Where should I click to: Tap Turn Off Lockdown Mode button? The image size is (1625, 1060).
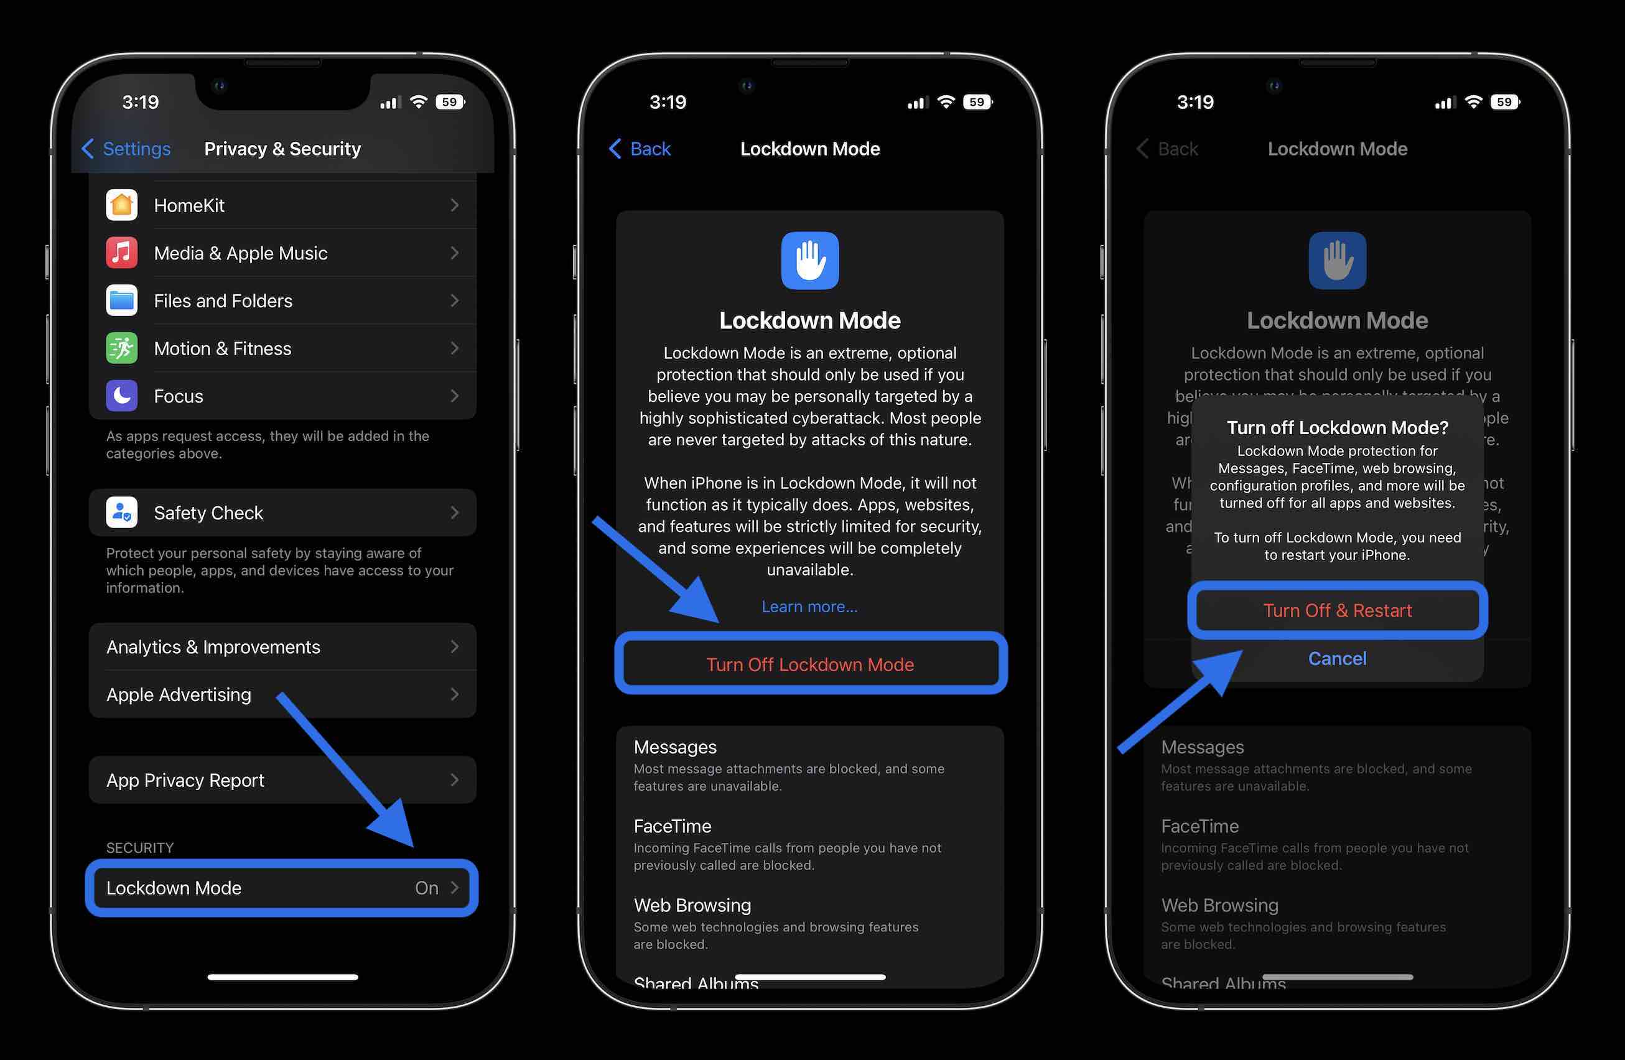(x=810, y=663)
